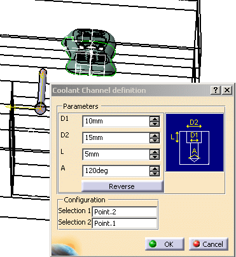Click the L field showing 5mm
236x257 pixels.
(x=116, y=155)
